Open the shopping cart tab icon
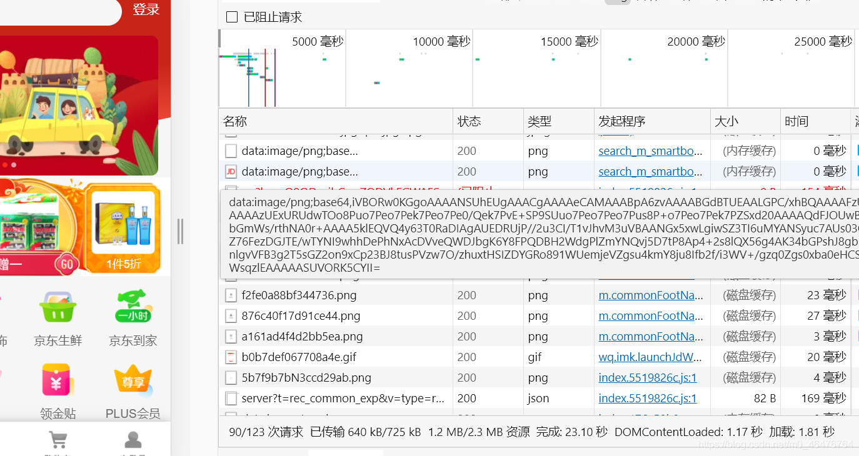 coord(58,440)
